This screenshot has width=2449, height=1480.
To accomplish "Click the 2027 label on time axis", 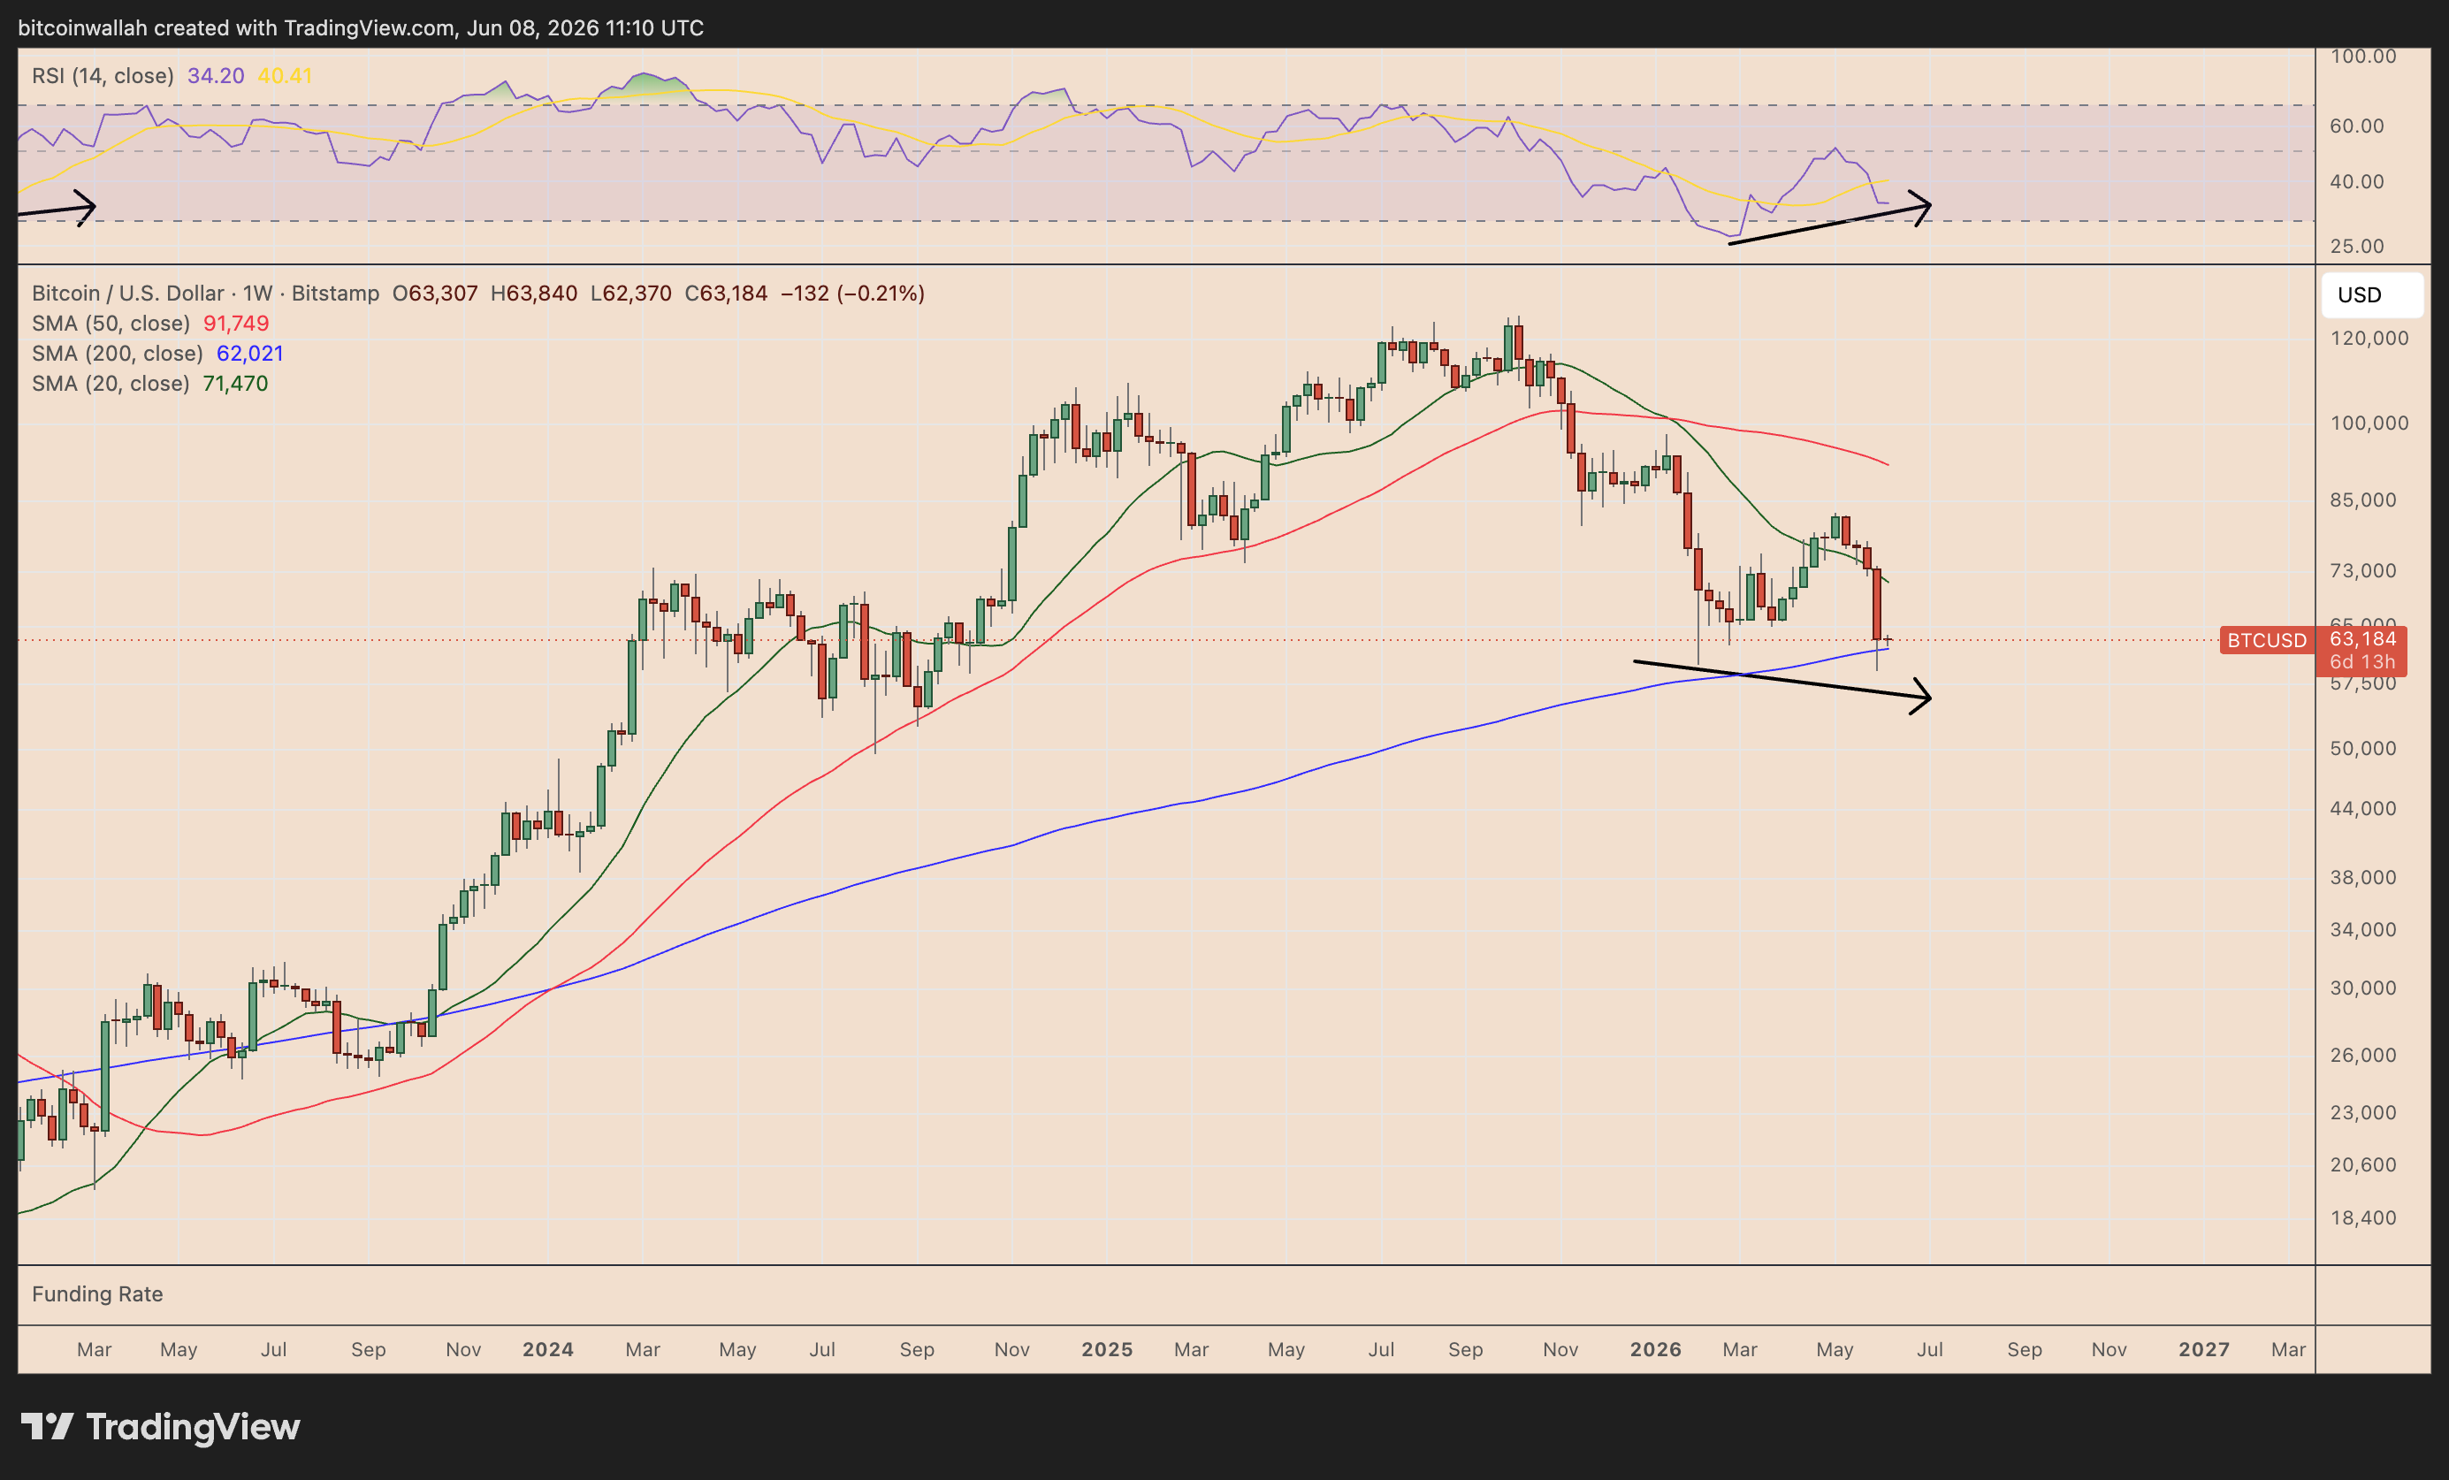I will 2204,1350.
